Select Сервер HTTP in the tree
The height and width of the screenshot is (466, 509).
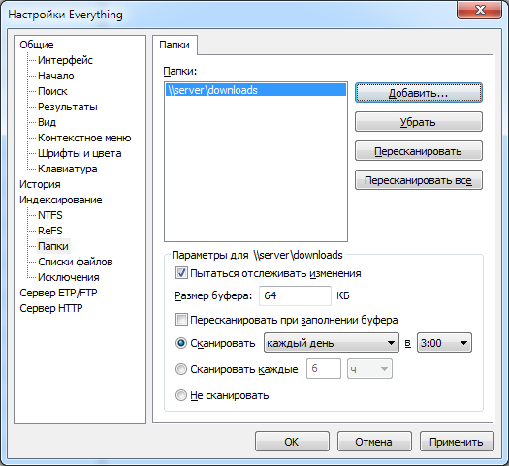[x=51, y=308]
